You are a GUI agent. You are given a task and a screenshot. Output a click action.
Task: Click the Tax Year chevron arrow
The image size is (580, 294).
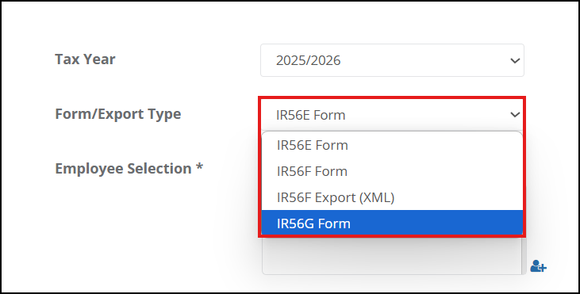tap(515, 60)
